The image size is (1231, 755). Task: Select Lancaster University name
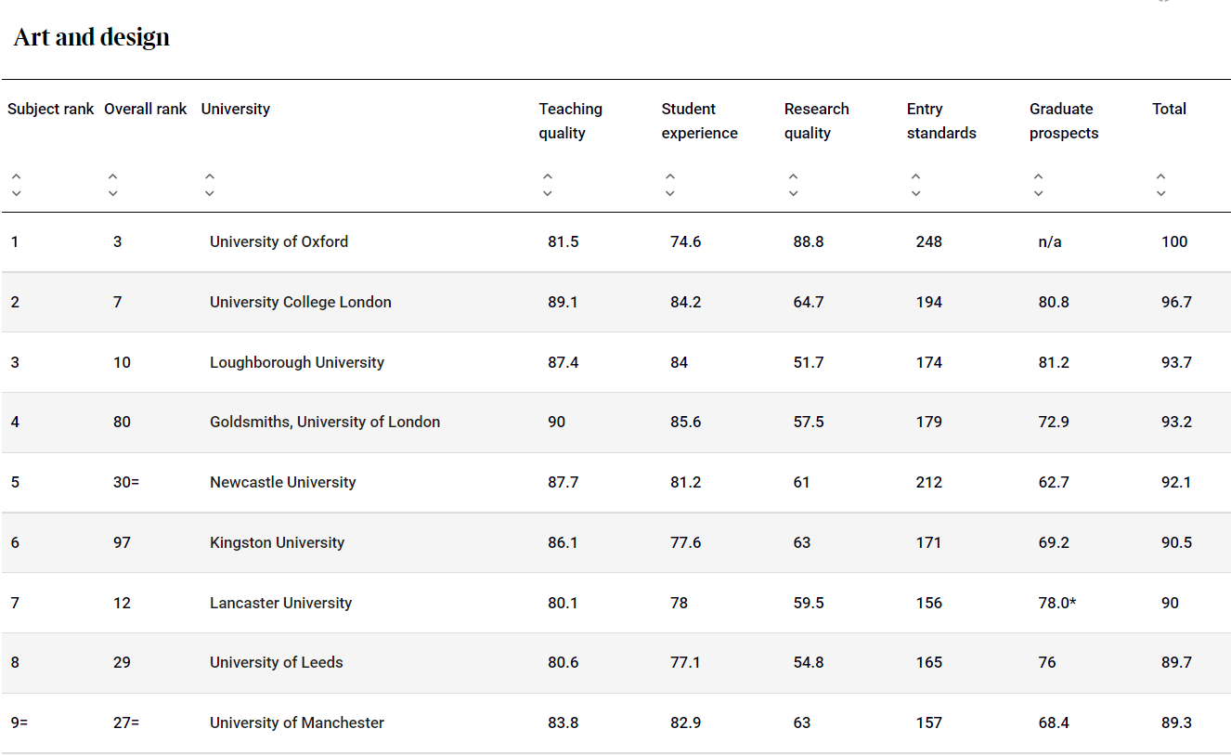[x=281, y=603]
